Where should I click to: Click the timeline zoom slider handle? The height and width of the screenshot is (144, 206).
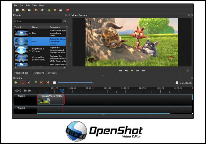93,83
